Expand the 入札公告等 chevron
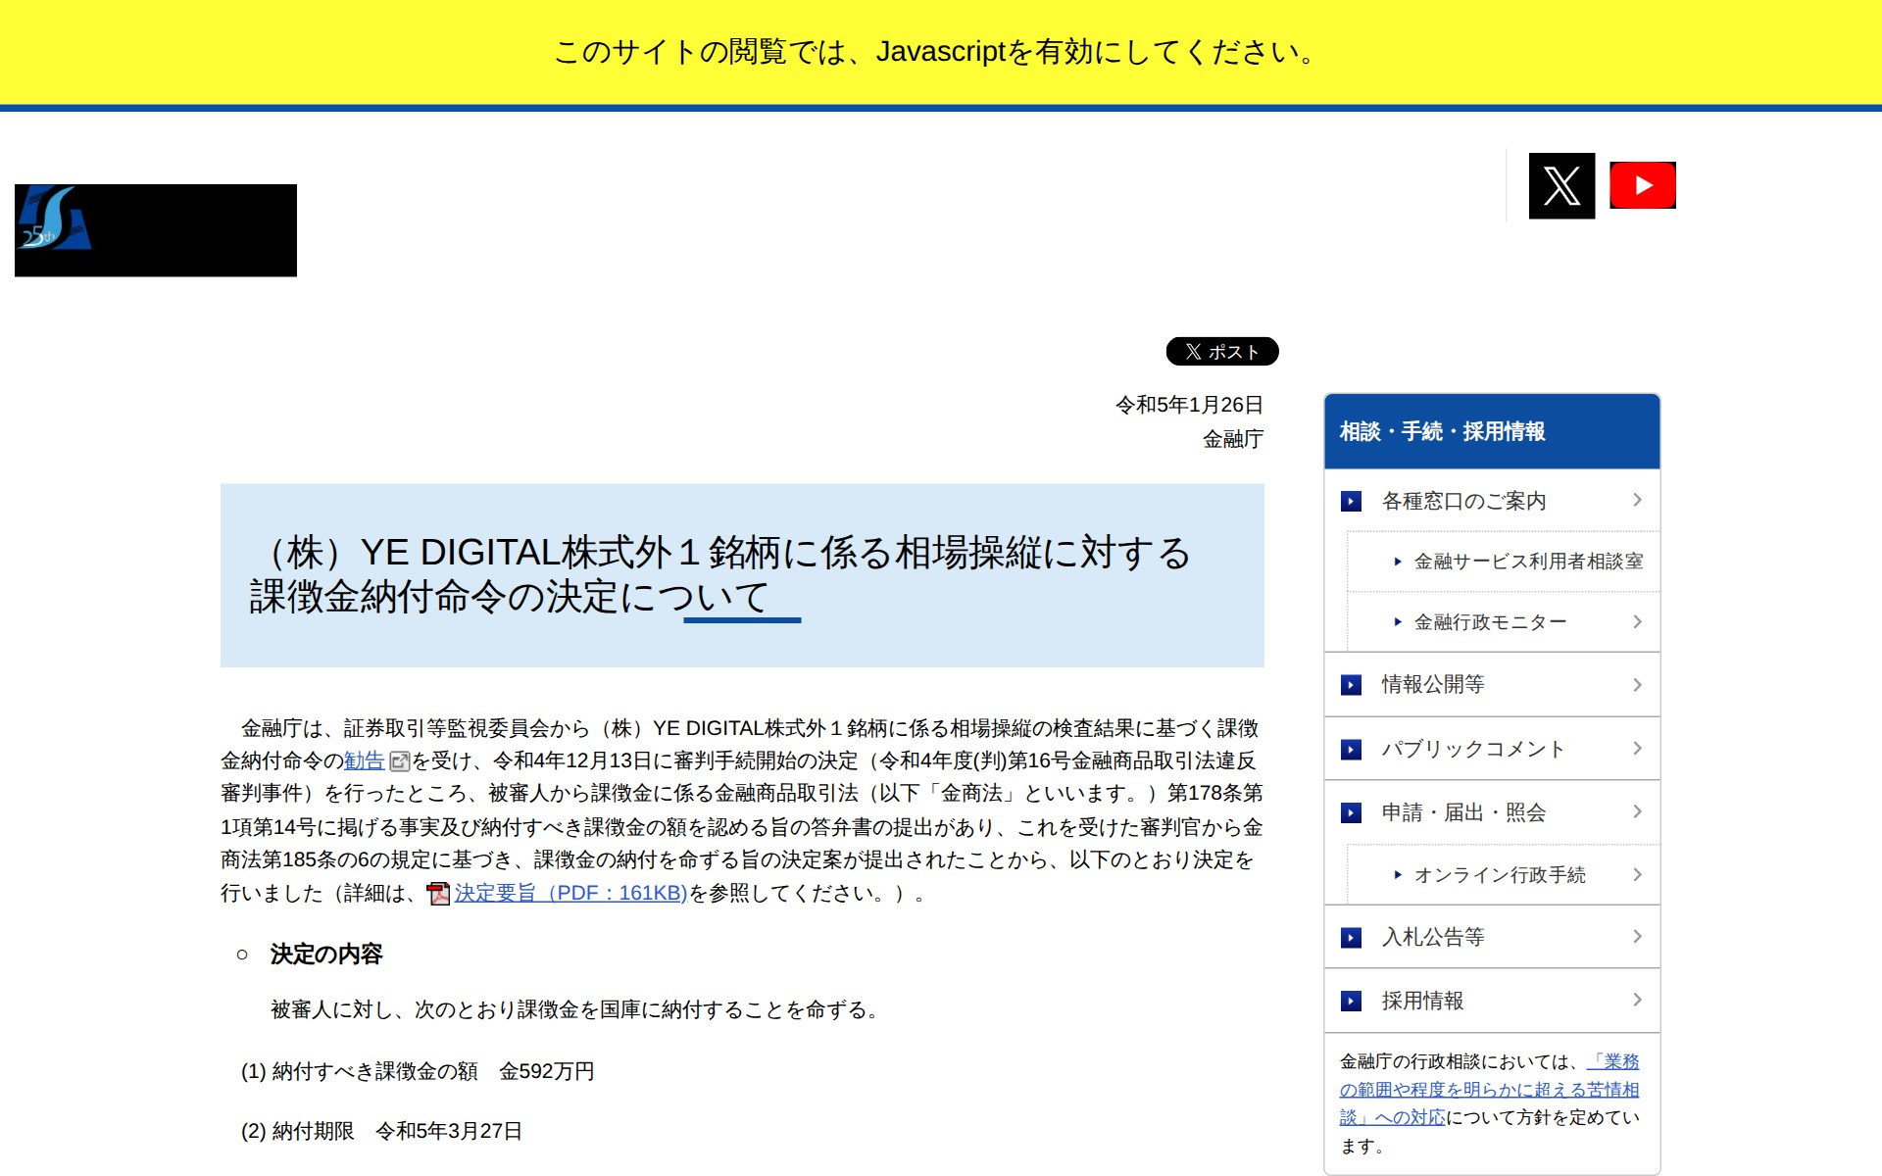1882x1176 pixels. 1637,937
